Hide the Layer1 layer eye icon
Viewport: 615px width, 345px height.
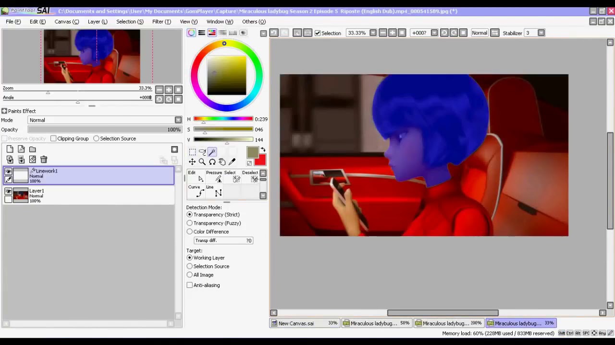click(8, 191)
